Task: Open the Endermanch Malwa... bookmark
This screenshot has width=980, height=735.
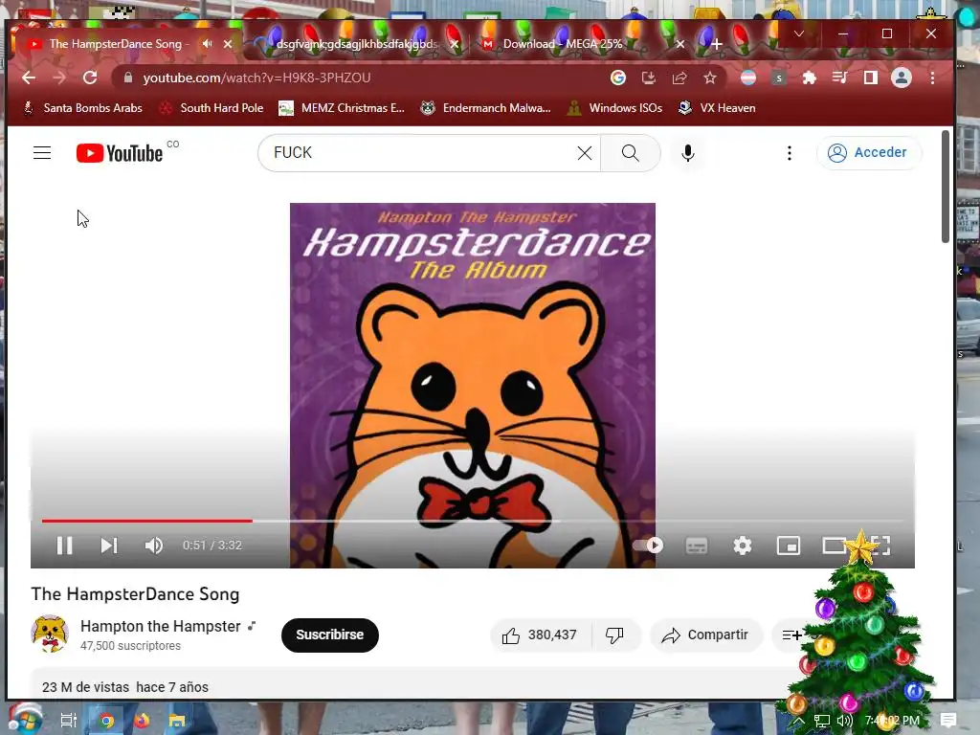Action: [x=485, y=108]
